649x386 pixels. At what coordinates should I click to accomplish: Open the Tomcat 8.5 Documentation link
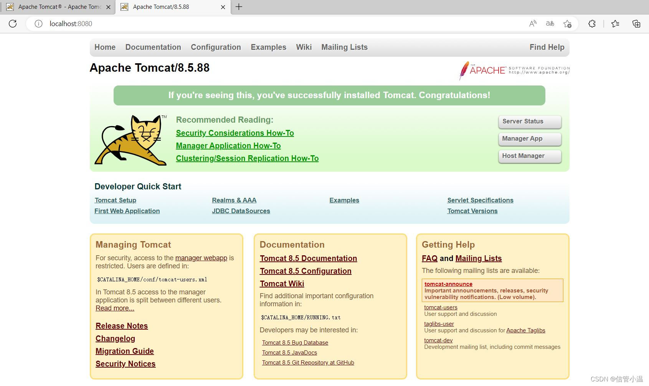[x=308, y=258]
